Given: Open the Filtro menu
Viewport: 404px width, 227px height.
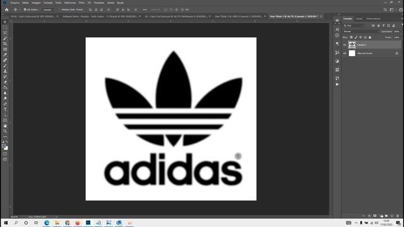Looking at the screenshot, I should tap(81, 3).
